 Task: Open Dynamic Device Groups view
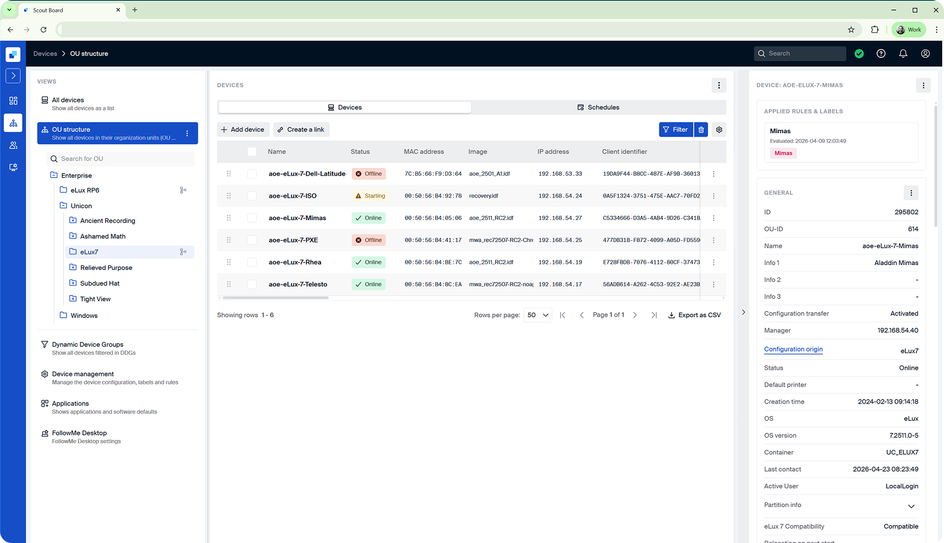(x=118, y=348)
